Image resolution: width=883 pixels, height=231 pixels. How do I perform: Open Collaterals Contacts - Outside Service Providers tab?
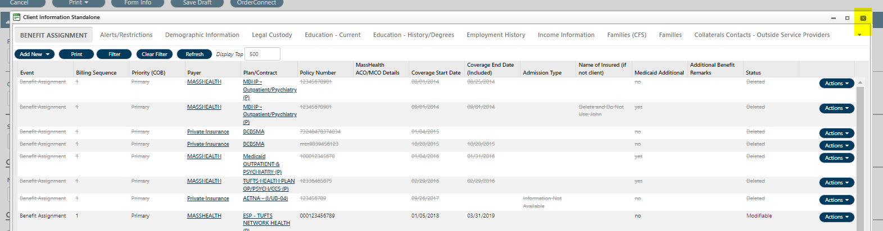click(762, 35)
